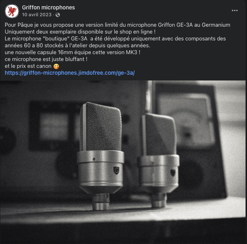
Task: Follow the griffon-microphones.jimdofree.com/ge-3a link
Action: (x=70, y=73)
